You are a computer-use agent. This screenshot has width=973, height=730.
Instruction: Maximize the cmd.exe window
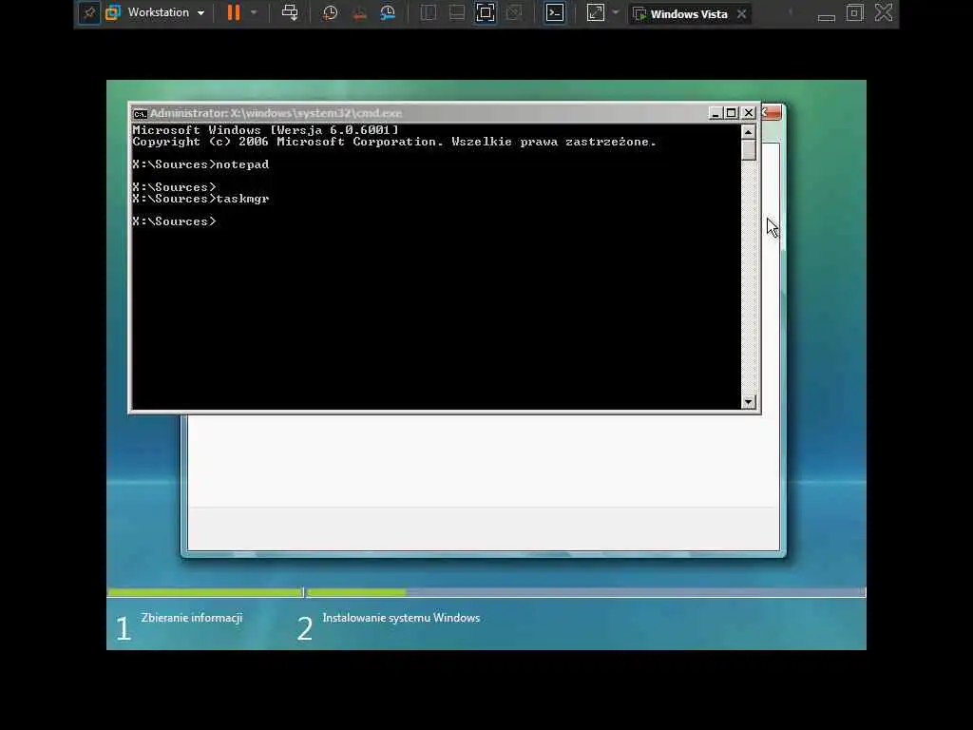pyautogui.click(x=732, y=113)
